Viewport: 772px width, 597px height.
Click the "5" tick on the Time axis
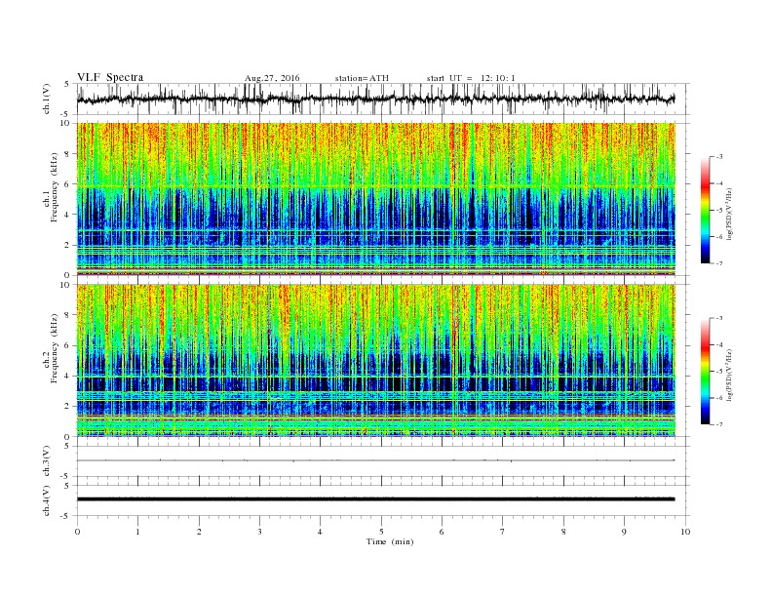click(381, 532)
